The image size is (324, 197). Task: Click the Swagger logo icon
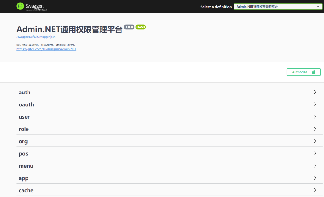[20, 6]
